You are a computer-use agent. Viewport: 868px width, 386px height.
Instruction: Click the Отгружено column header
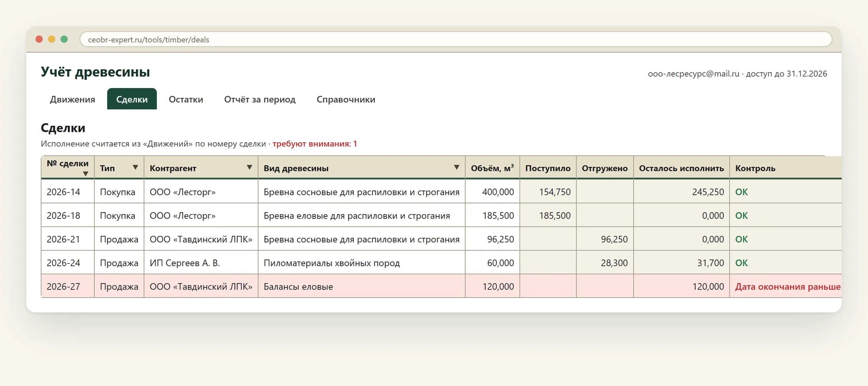tap(605, 168)
